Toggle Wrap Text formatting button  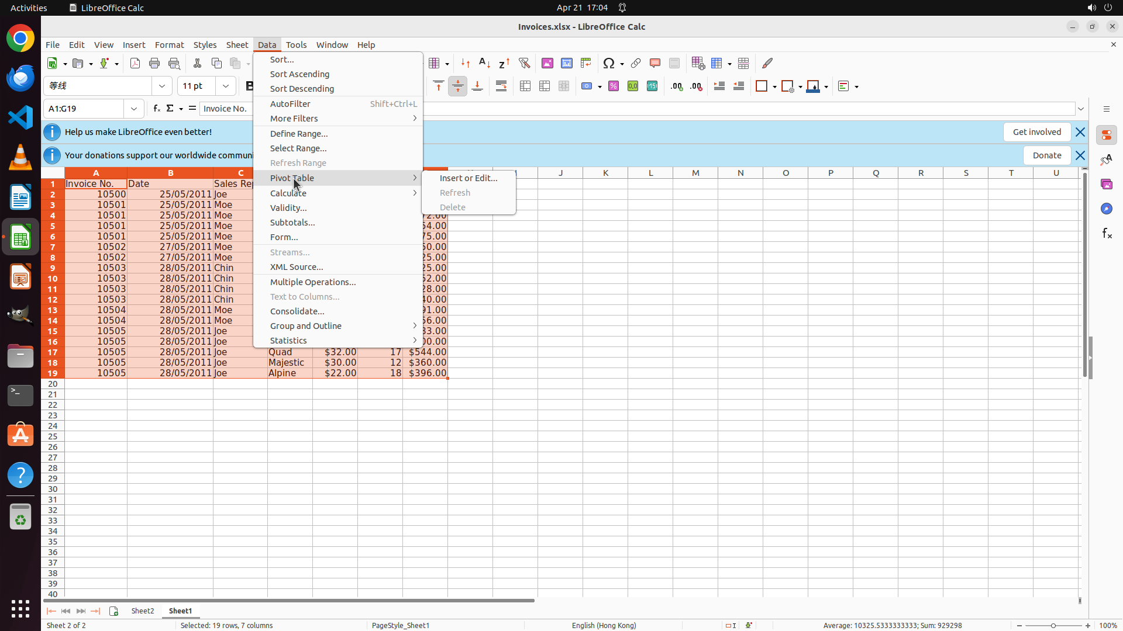point(501,86)
